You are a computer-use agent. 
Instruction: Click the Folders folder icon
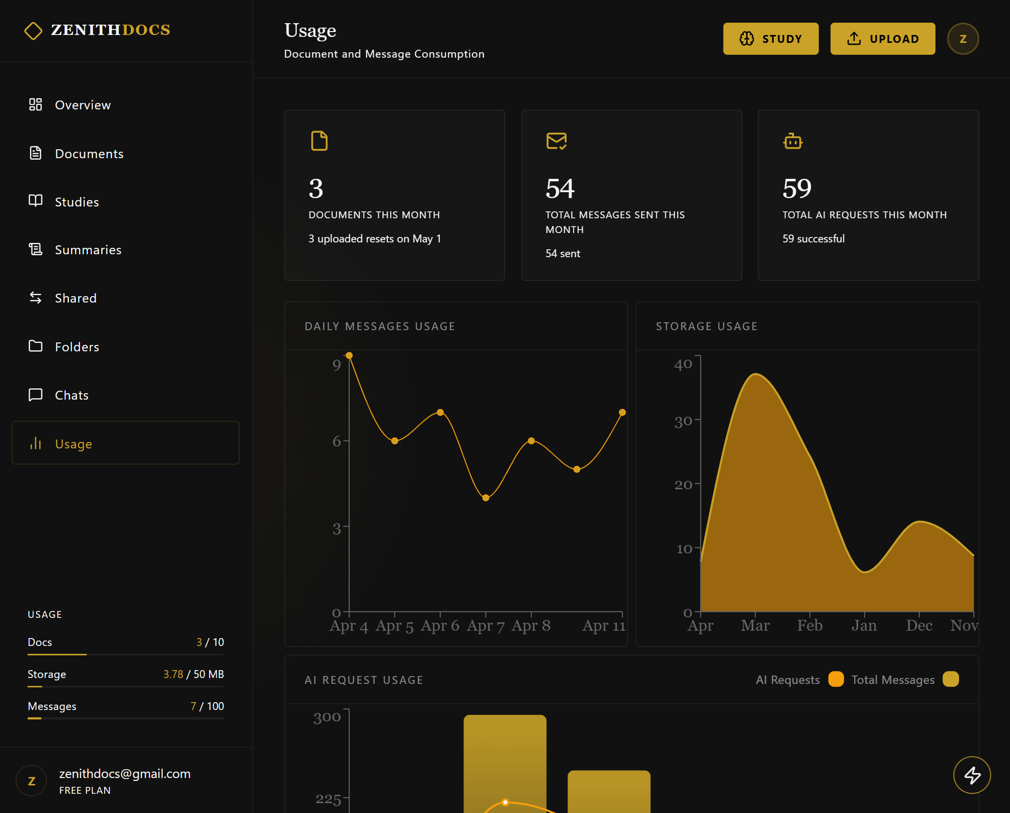(x=36, y=346)
